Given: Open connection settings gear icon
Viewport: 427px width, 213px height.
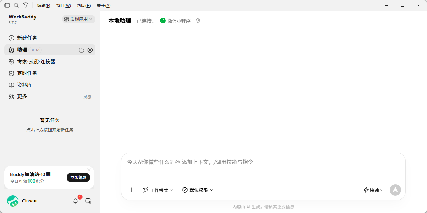Looking at the screenshot, I should (198, 21).
